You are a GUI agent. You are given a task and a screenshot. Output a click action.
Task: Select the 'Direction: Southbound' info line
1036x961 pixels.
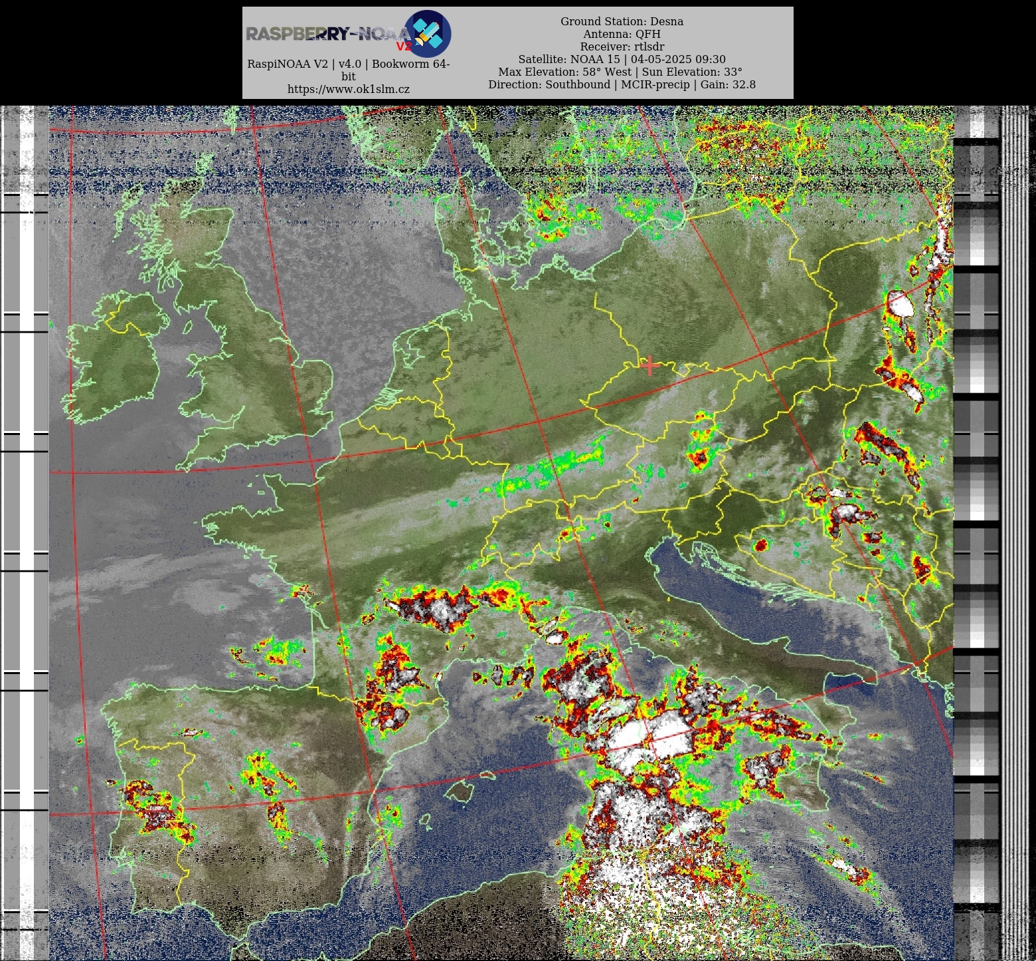tap(622, 84)
